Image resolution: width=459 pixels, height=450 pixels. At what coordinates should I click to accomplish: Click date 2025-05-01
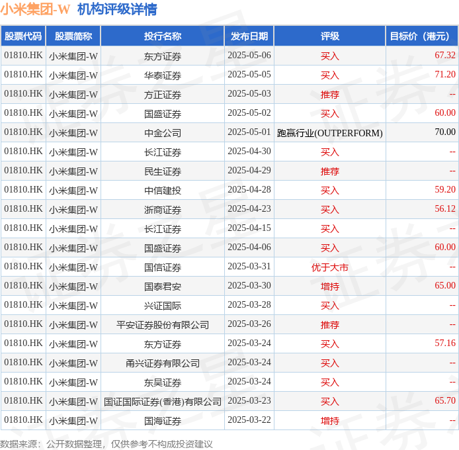click(x=249, y=132)
